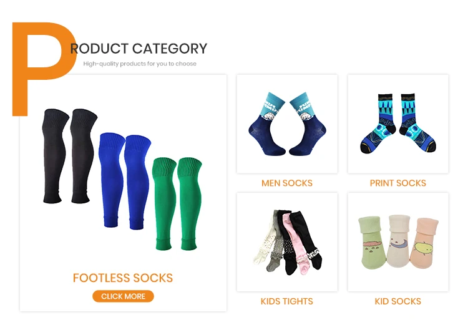
Task: Select the patterned print socks image
Action: coord(398,124)
